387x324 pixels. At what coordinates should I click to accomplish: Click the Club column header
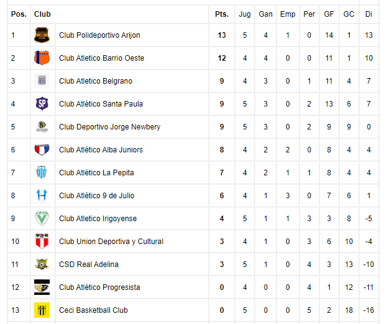[x=42, y=14]
